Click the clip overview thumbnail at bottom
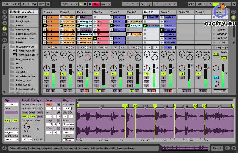This screenshot has height=153, width=238. (185, 148)
